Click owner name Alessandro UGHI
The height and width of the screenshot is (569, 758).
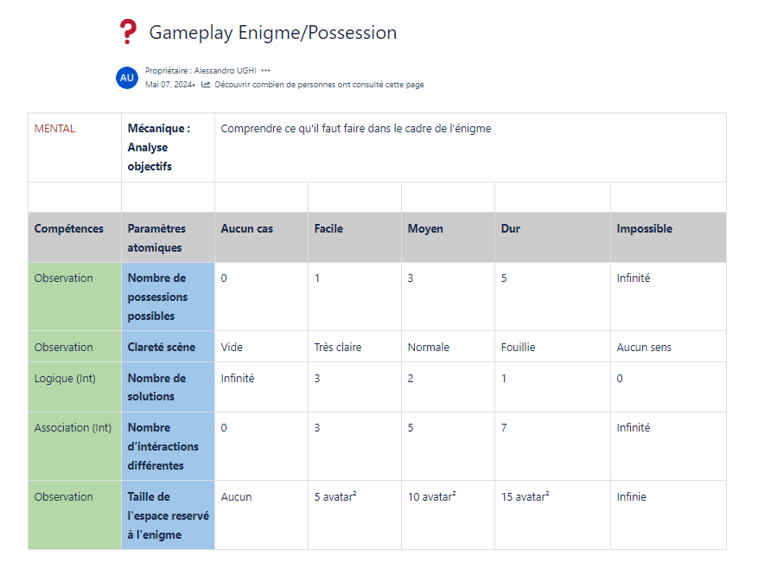(x=225, y=70)
